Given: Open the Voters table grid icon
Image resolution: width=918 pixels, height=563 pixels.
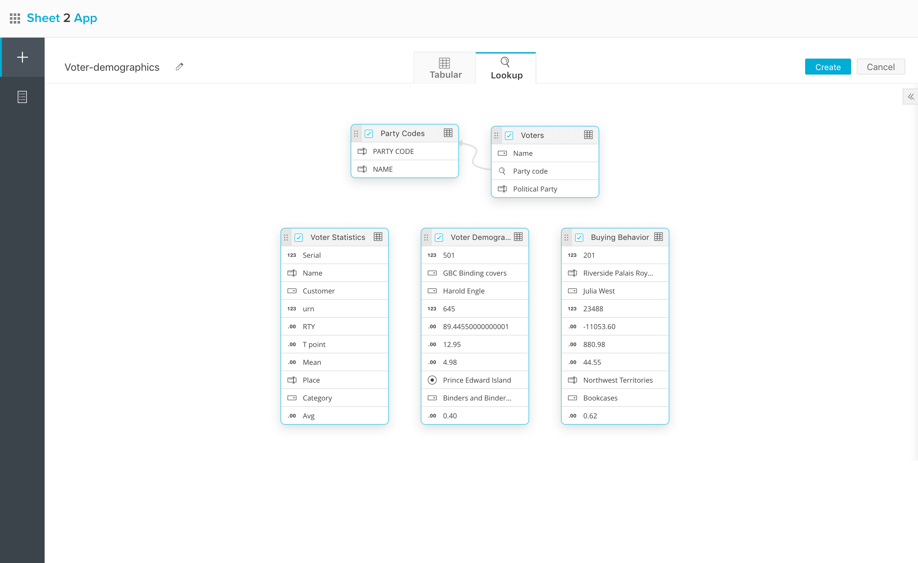Looking at the screenshot, I should click(588, 135).
